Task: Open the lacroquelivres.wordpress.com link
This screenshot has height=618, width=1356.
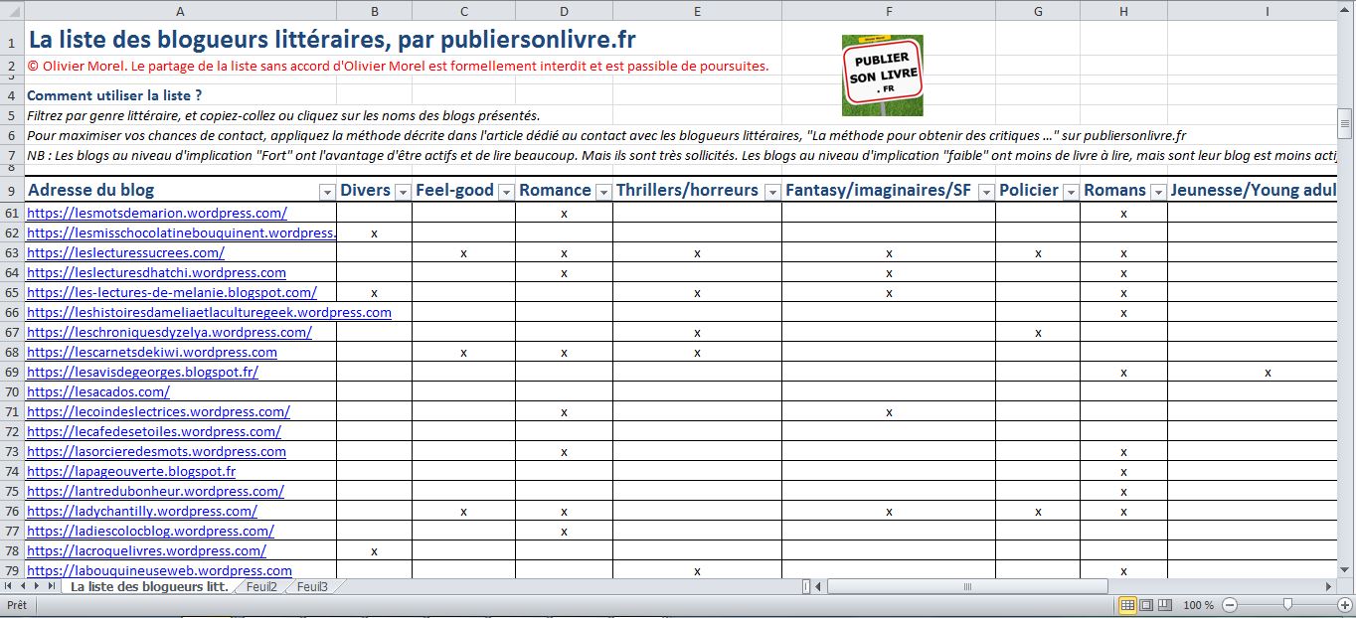Action: [x=146, y=550]
